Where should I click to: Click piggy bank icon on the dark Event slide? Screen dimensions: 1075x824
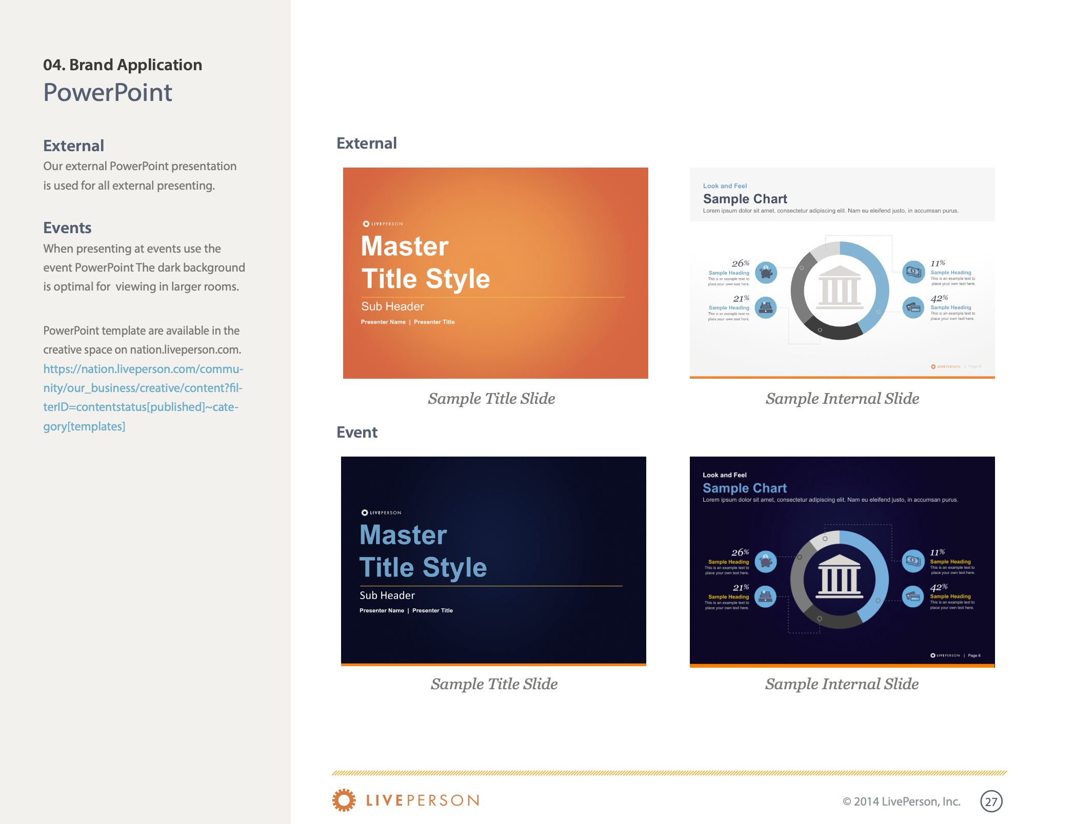766,562
